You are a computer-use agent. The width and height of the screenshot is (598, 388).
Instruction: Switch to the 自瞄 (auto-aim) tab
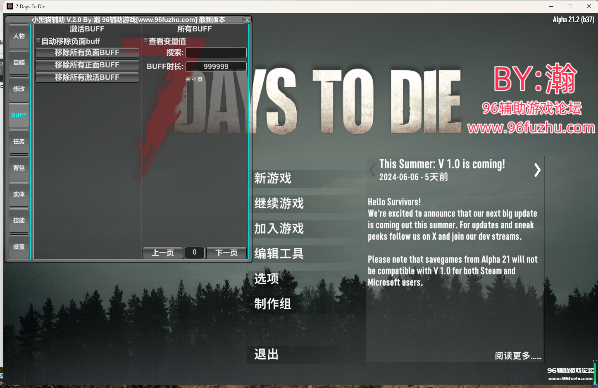19,63
